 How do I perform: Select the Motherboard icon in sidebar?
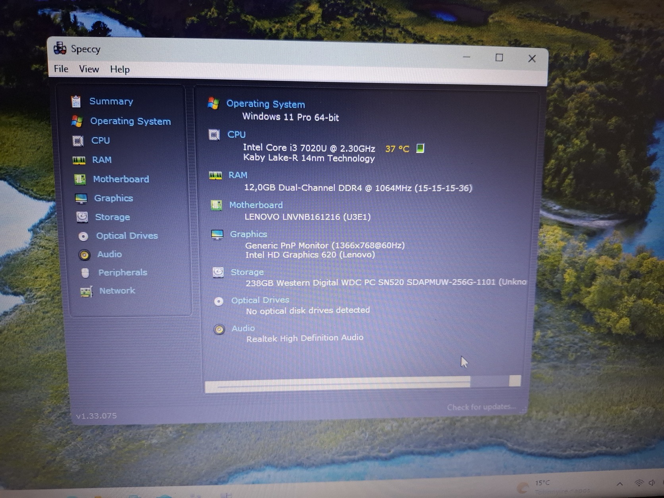point(80,180)
